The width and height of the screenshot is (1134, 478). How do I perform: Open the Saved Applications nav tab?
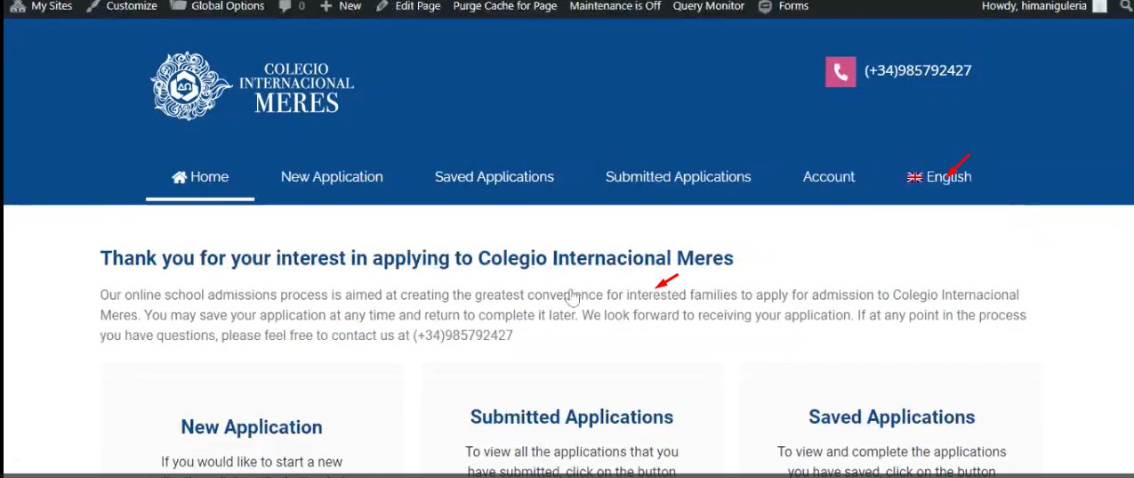click(495, 177)
